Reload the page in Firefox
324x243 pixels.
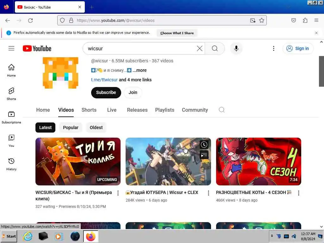30,21
